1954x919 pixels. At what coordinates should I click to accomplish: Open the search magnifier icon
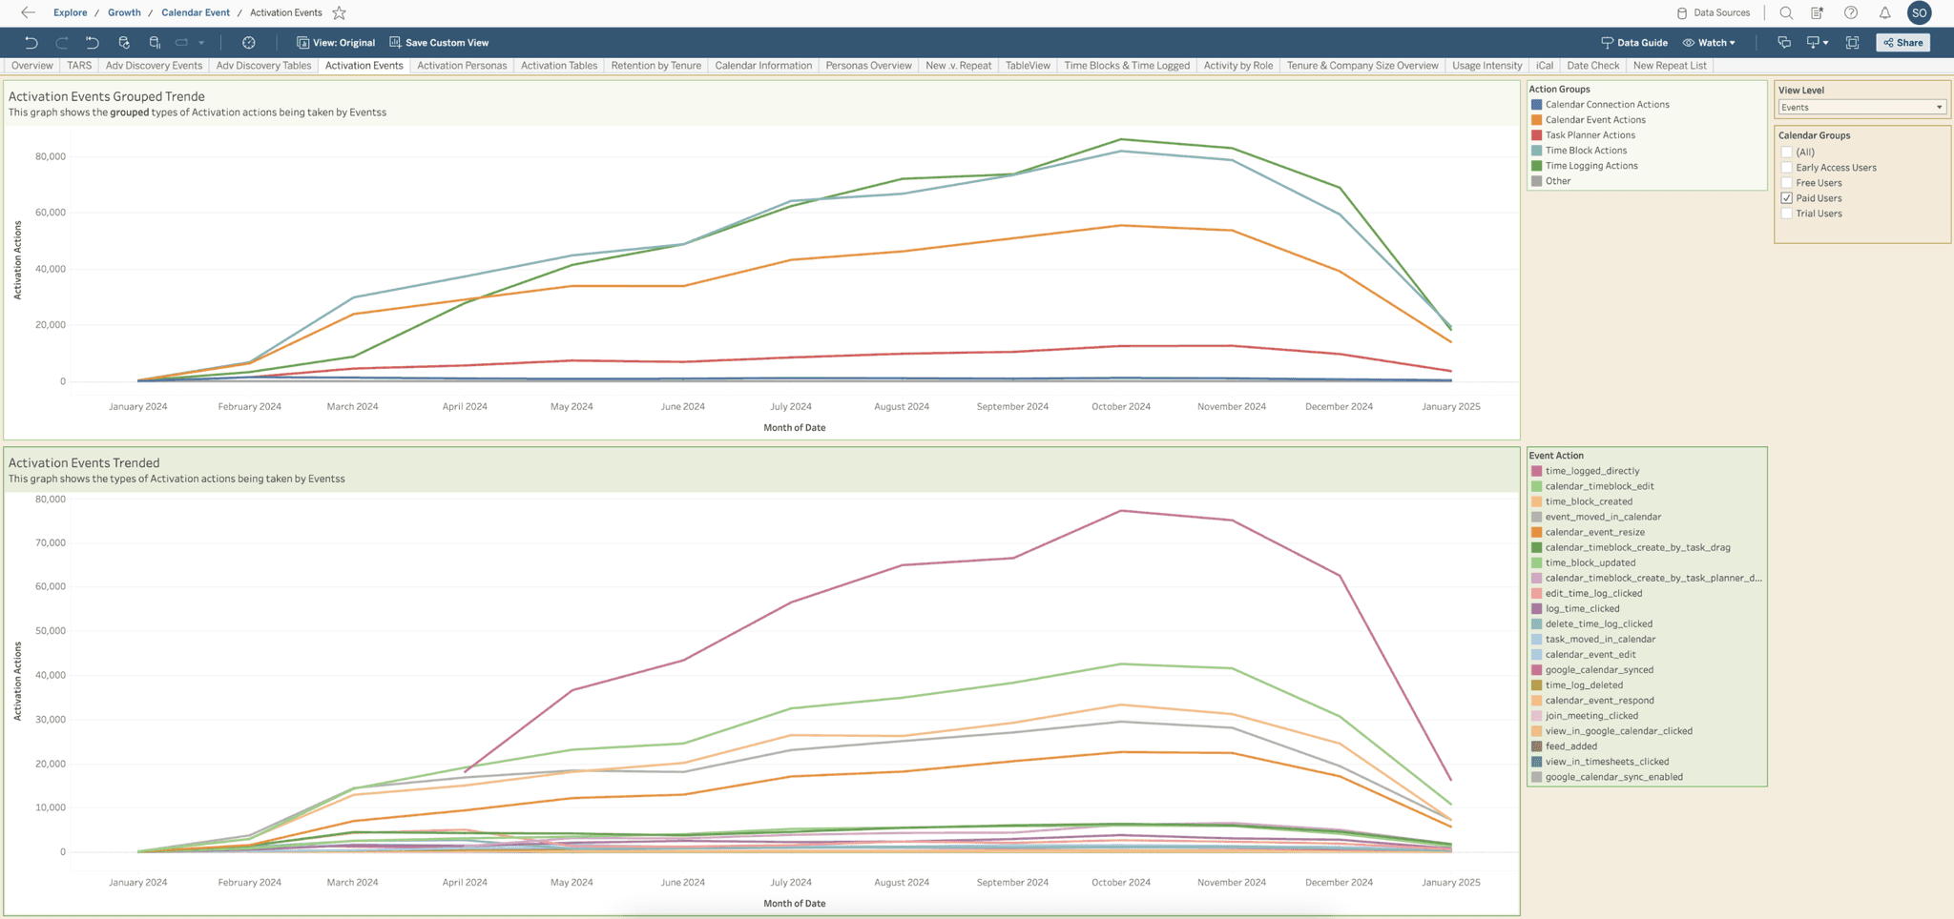1786,12
